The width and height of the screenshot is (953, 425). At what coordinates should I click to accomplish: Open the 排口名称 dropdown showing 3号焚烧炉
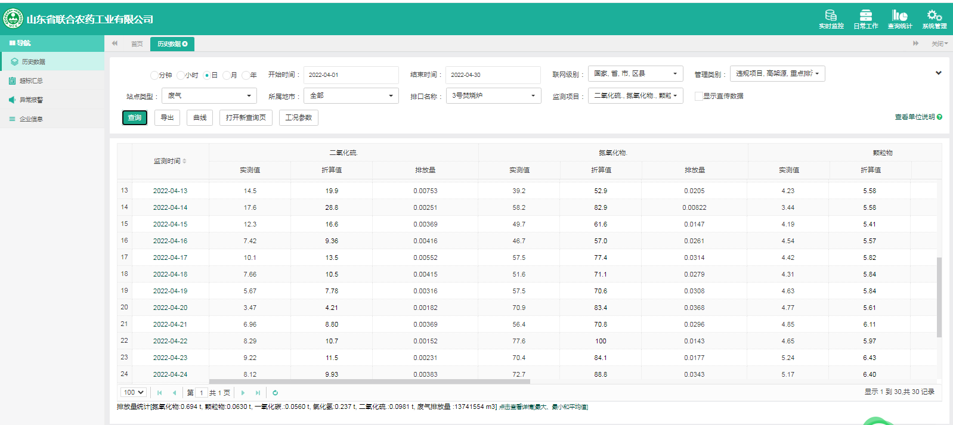point(493,95)
